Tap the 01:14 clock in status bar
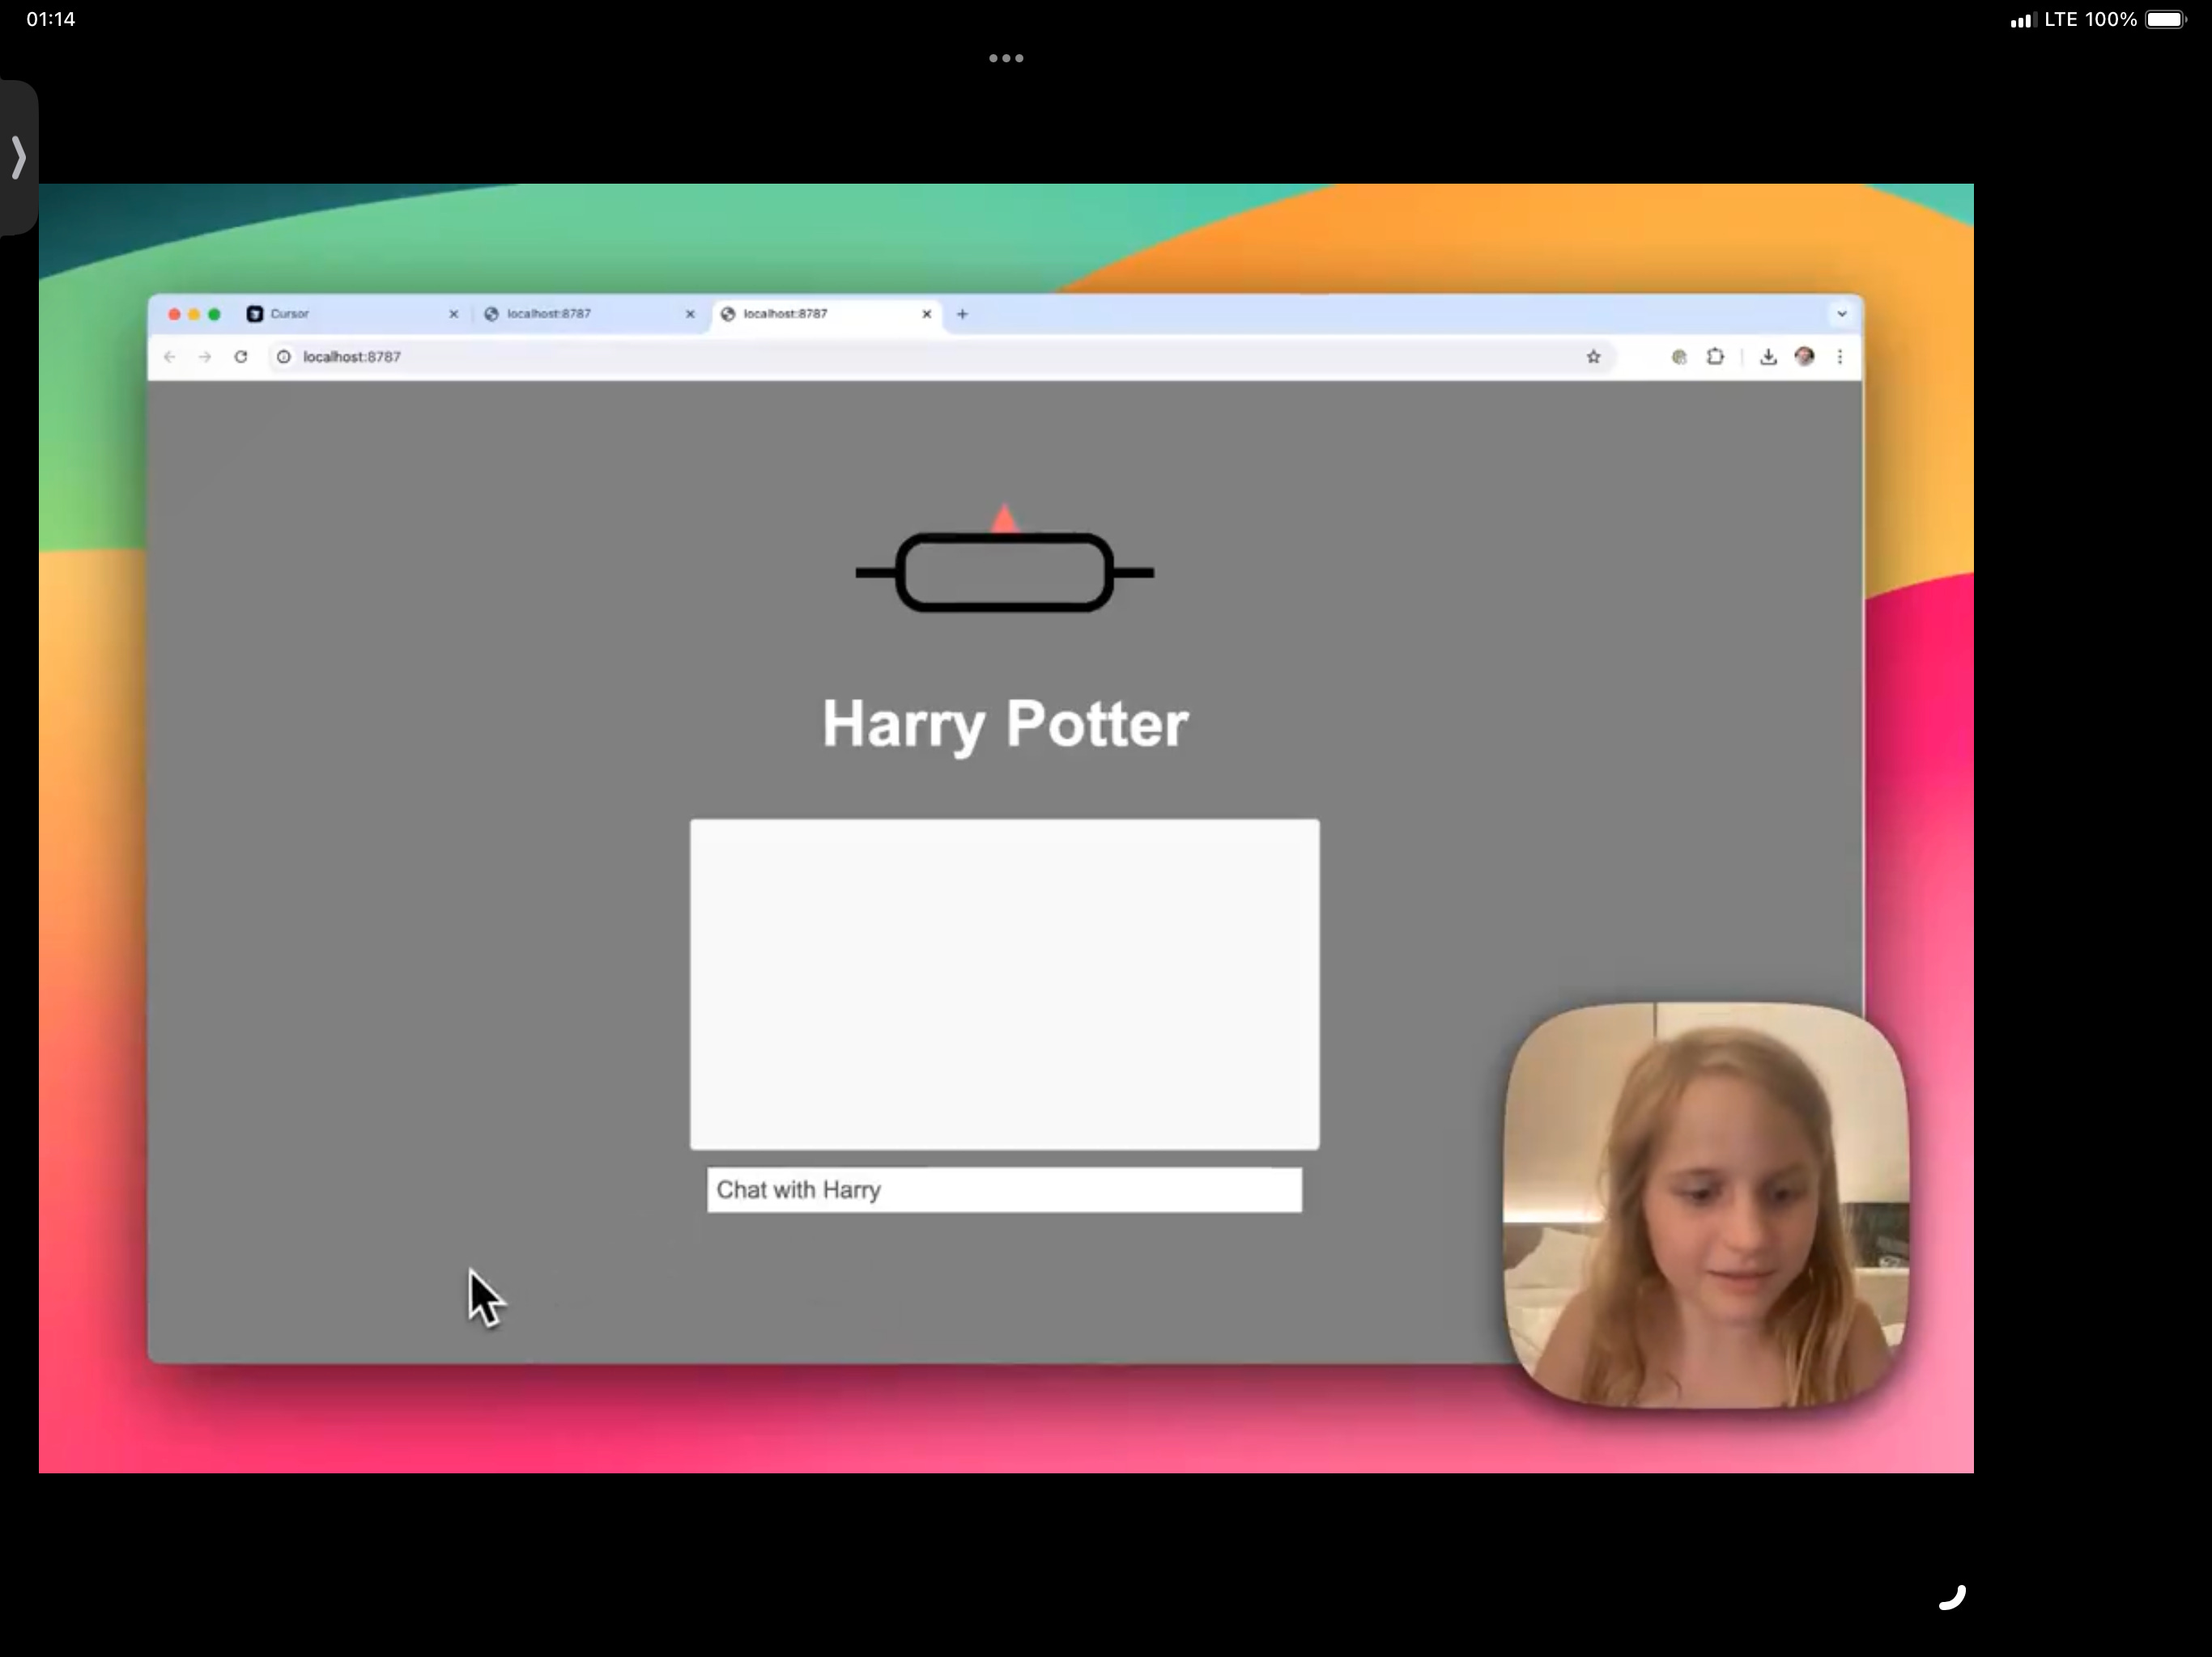2212x1657 pixels. [x=51, y=19]
